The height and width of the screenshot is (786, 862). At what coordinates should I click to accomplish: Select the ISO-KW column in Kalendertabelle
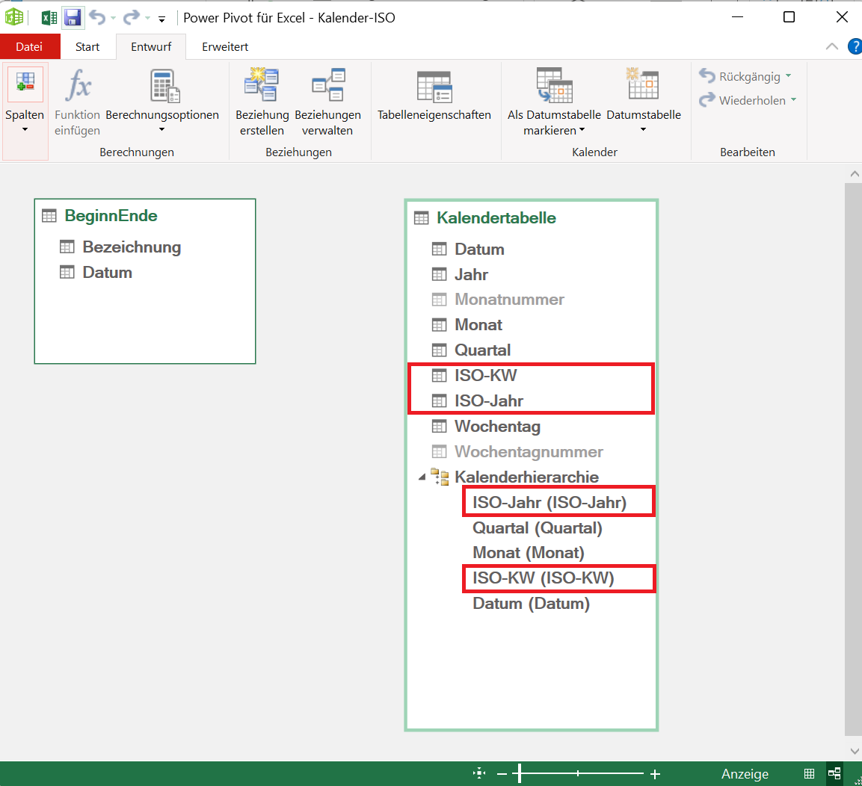485,375
